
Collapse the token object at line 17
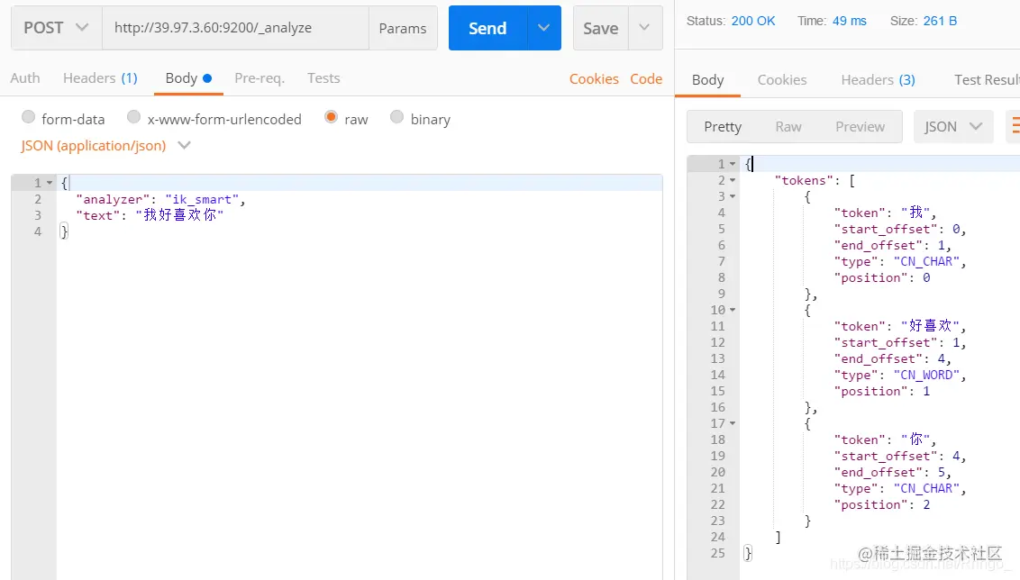coord(733,423)
